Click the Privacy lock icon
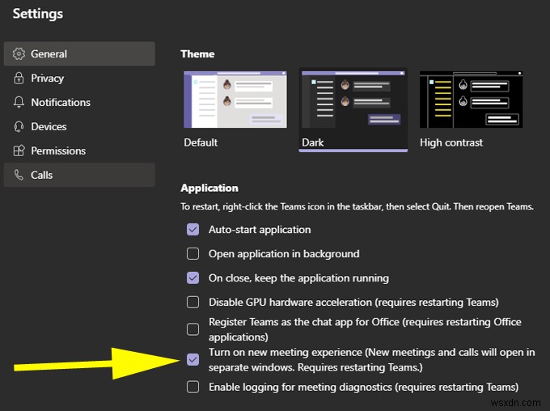 [x=19, y=78]
